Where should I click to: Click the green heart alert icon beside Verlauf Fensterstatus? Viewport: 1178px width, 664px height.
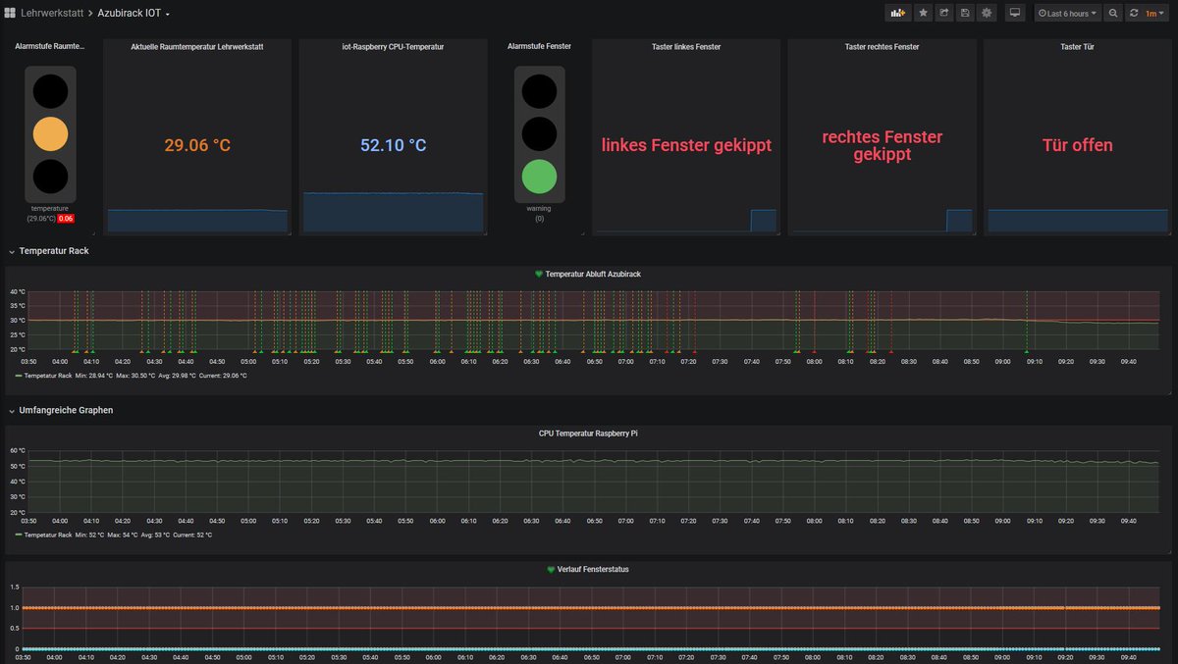coord(551,570)
